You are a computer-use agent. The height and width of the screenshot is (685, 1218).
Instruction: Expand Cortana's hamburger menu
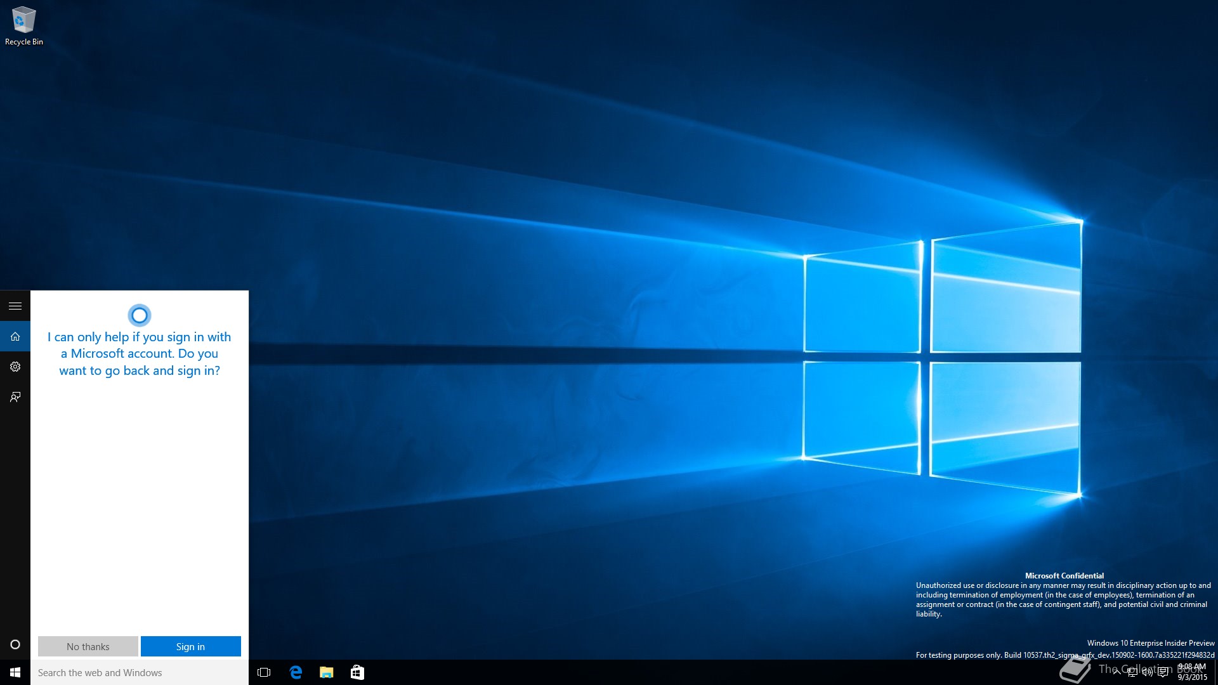15,306
